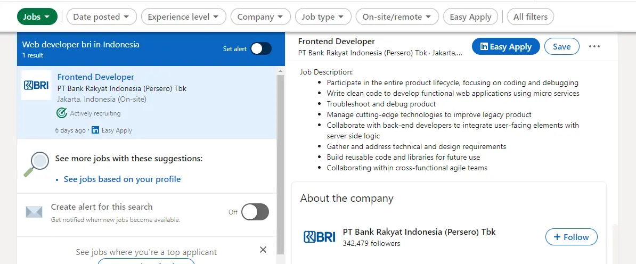Click the Frontend Developer detail header title
The image size is (636, 264).
(337, 42)
